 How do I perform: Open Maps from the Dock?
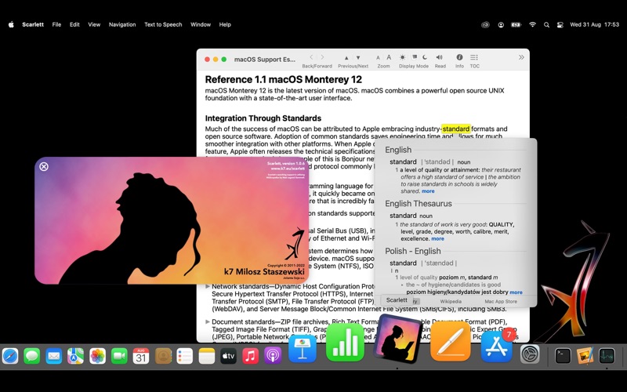pos(75,356)
